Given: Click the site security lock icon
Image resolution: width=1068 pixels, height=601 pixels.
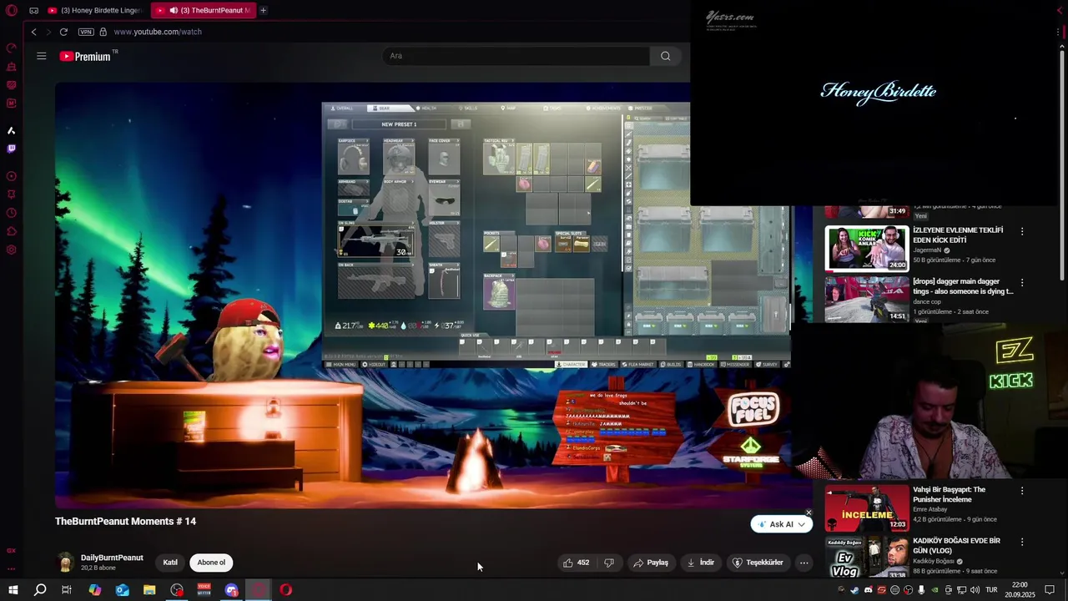Looking at the screenshot, I should (103, 32).
